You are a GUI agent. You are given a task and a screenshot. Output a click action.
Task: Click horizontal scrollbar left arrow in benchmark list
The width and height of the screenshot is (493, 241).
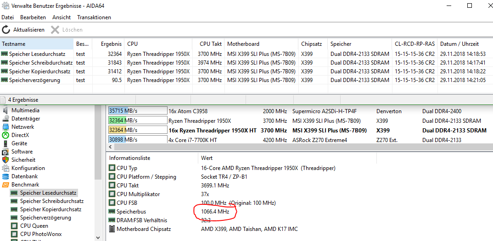tap(110, 147)
